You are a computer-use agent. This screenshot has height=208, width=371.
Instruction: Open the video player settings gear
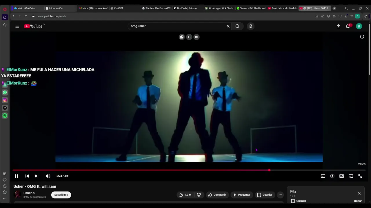click(332, 176)
